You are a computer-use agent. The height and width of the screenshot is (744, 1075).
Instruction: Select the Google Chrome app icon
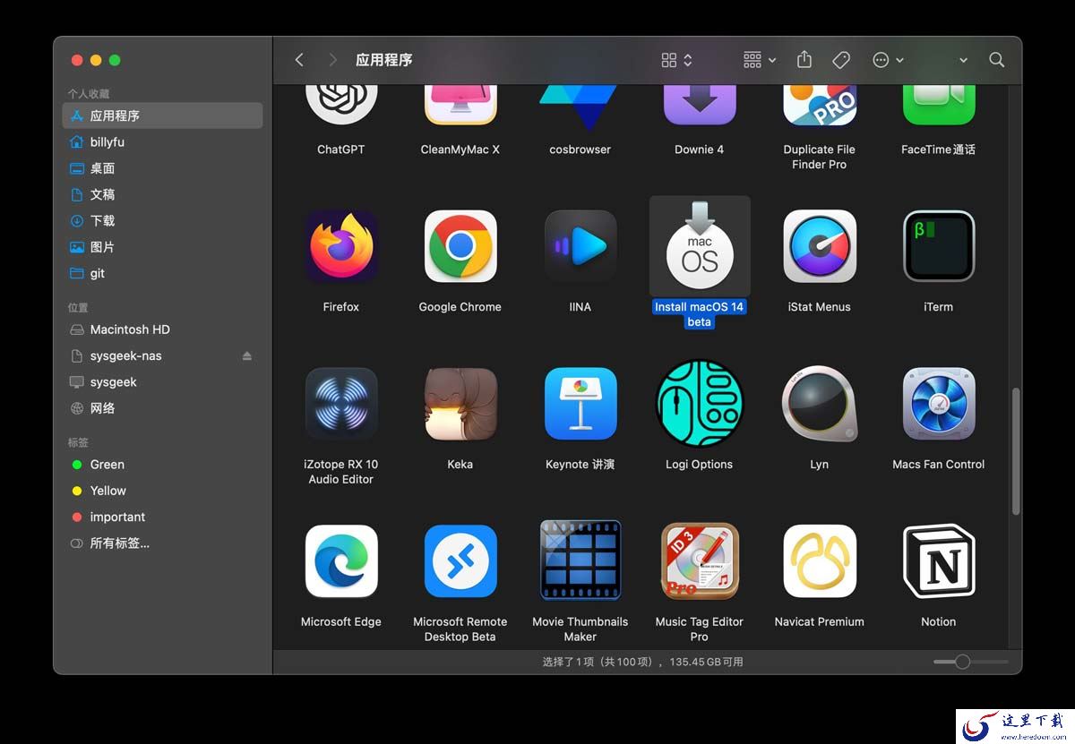point(460,246)
